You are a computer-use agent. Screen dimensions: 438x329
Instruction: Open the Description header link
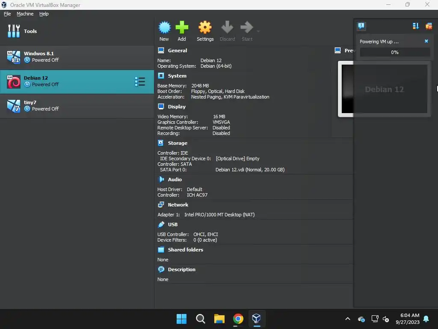pos(181,269)
